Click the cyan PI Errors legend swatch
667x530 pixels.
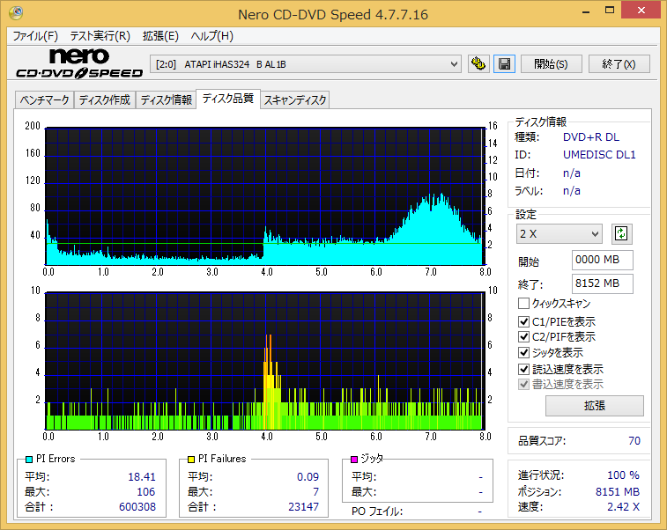point(29,459)
